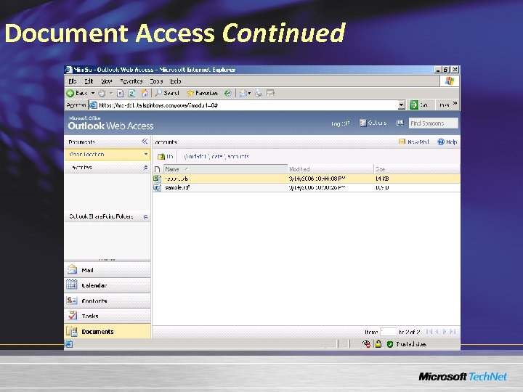Click the Address Book icon
523x392 pixels.
click(x=400, y=123)
